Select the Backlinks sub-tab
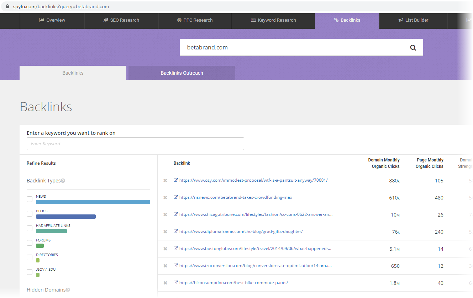The image size is (473, 298). click(x=73, y=73)
